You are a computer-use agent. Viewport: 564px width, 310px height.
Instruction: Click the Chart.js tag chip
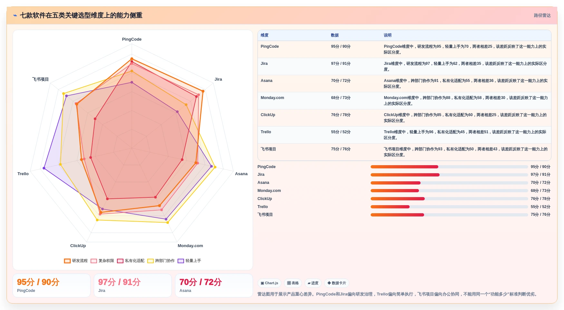[x=269, y=283]
